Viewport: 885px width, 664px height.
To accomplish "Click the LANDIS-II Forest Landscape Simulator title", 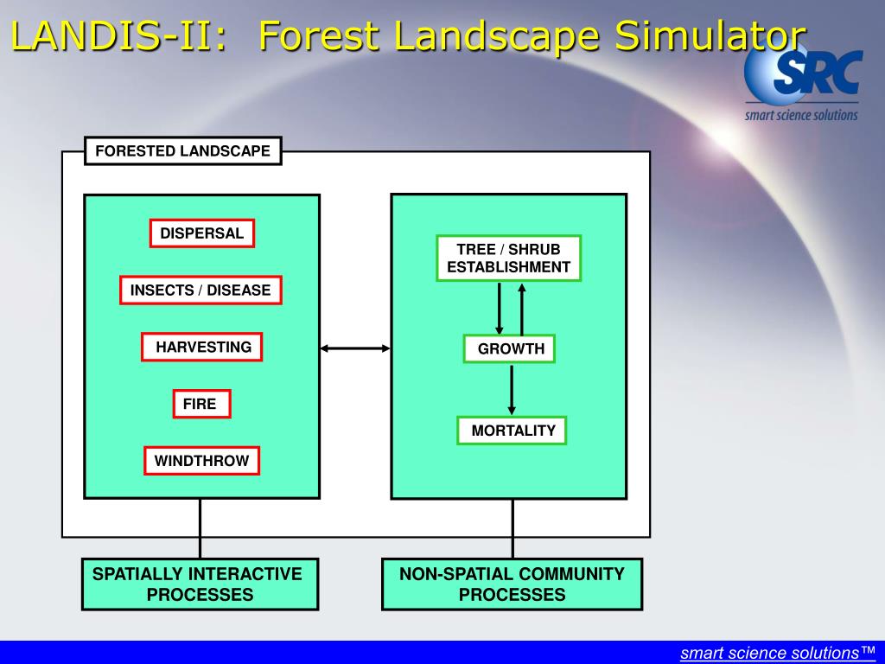I will (409, 35).
